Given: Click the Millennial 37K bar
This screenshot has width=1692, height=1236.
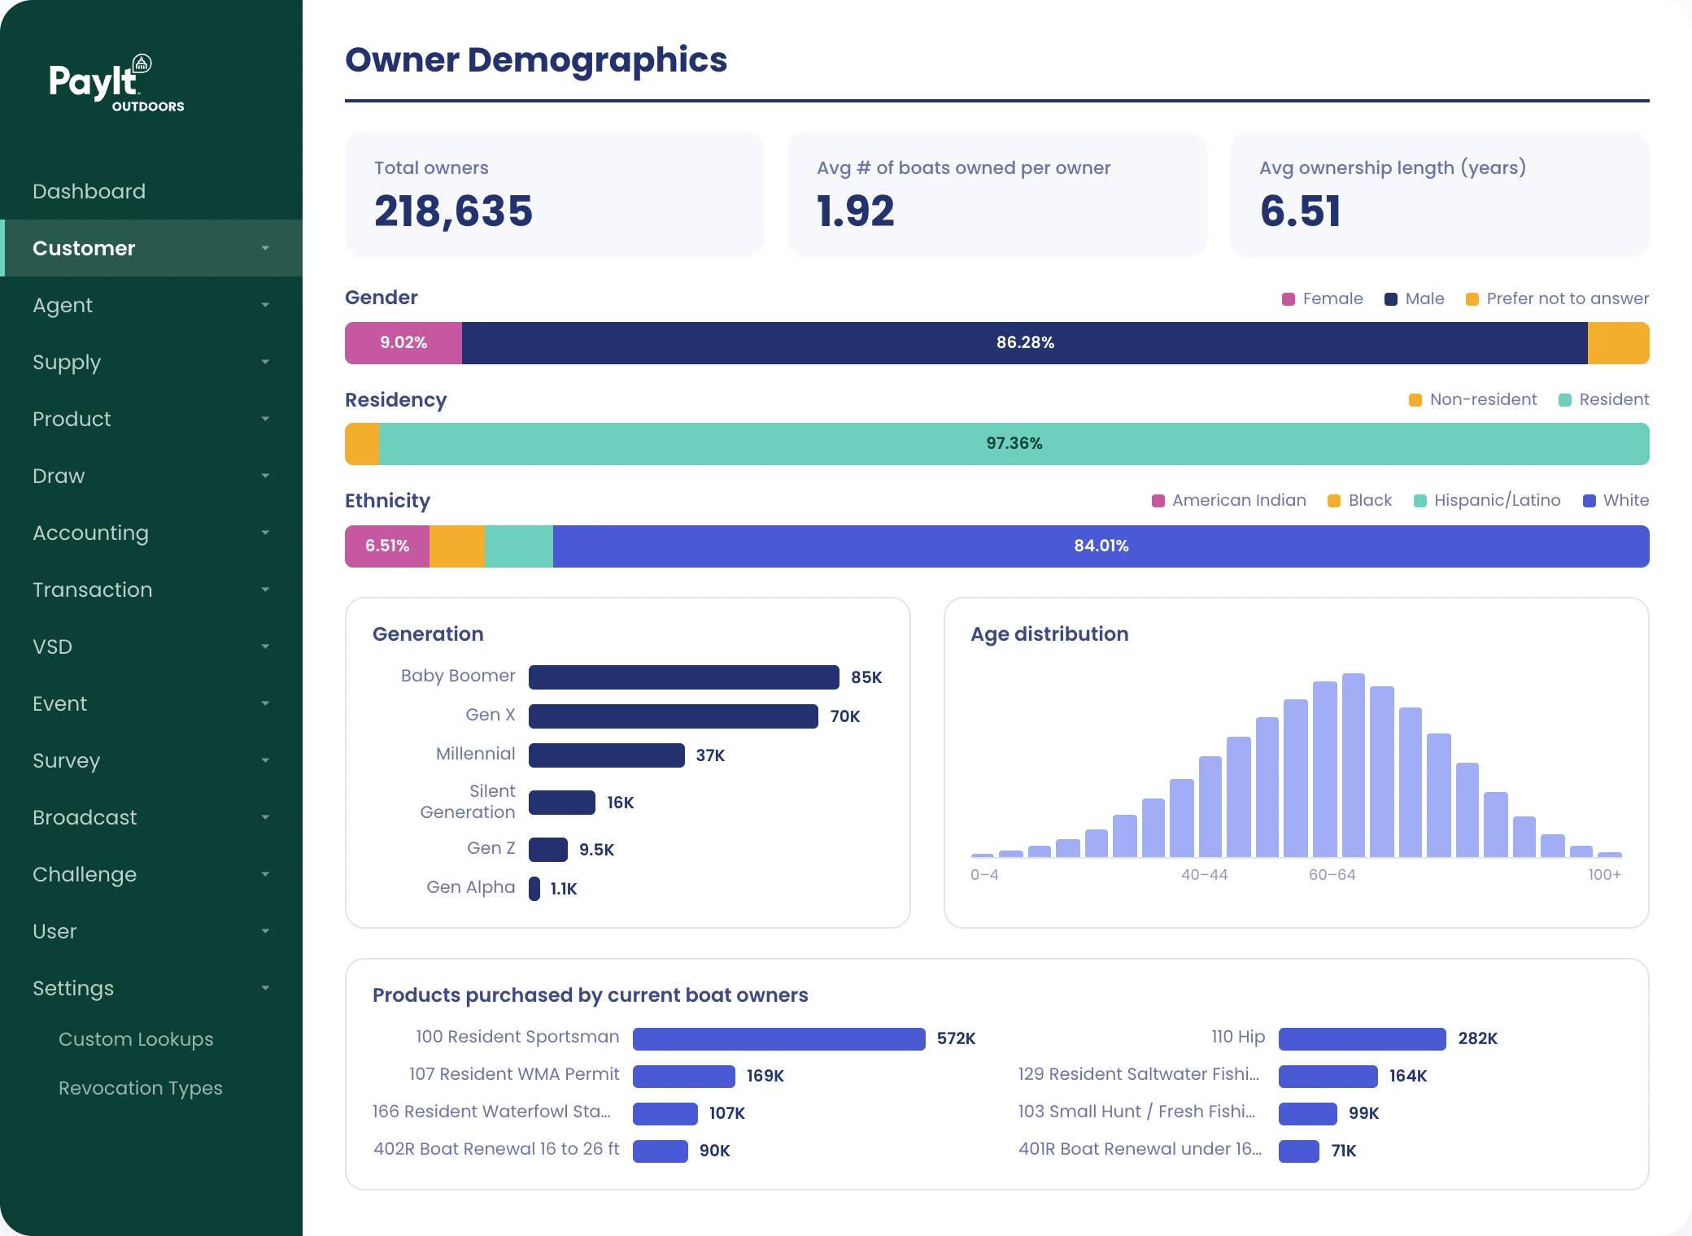Looking at the screenshot, I should pos(607,755).
